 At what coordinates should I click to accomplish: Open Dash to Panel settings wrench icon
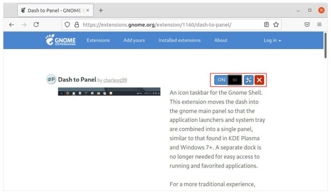(249, 80)
